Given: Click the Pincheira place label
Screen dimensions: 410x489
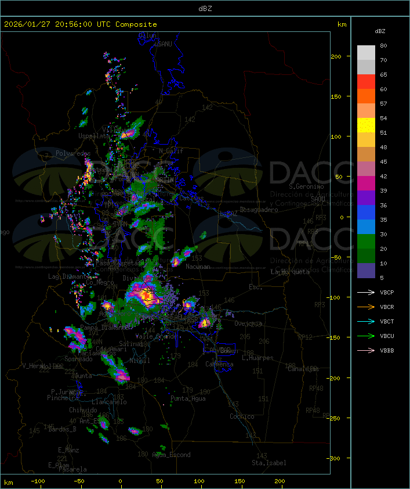Looking at the screenshot, I should click(x=63, y=398).
